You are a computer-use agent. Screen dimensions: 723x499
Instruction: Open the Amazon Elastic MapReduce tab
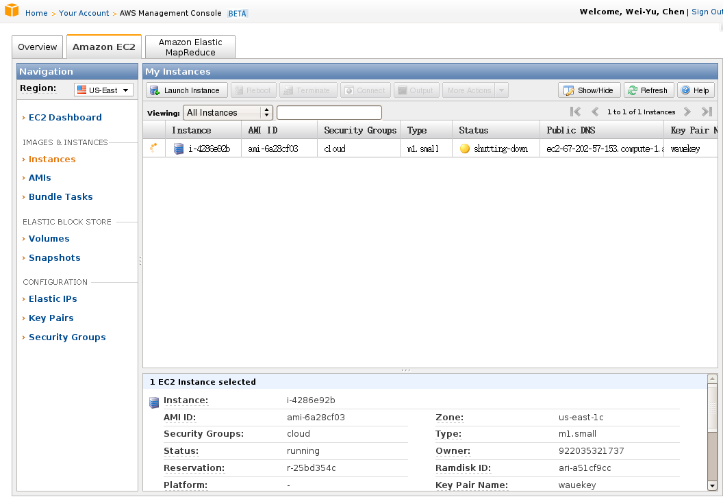190,47
